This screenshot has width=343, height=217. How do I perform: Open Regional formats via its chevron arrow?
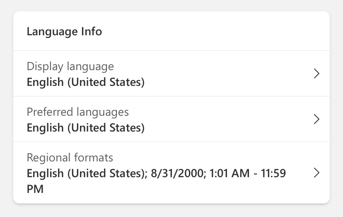click(x=316, y=173)
